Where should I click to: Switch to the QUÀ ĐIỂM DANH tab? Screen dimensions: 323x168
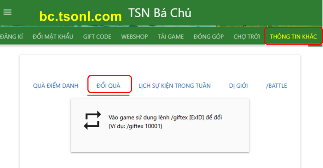[56, 86]
